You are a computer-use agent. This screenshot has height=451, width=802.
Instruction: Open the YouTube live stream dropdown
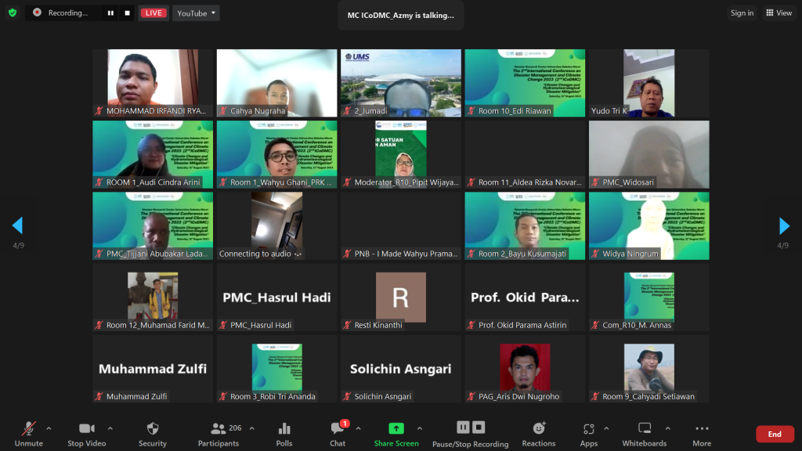point(196,13)
